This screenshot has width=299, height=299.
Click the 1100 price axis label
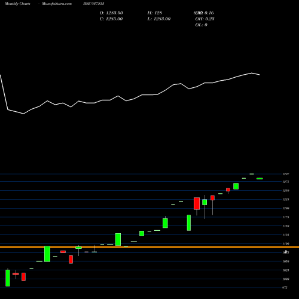(286, 243)
